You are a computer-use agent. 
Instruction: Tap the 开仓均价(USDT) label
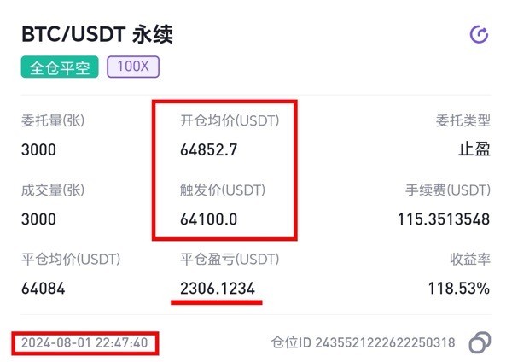[230, 120]
